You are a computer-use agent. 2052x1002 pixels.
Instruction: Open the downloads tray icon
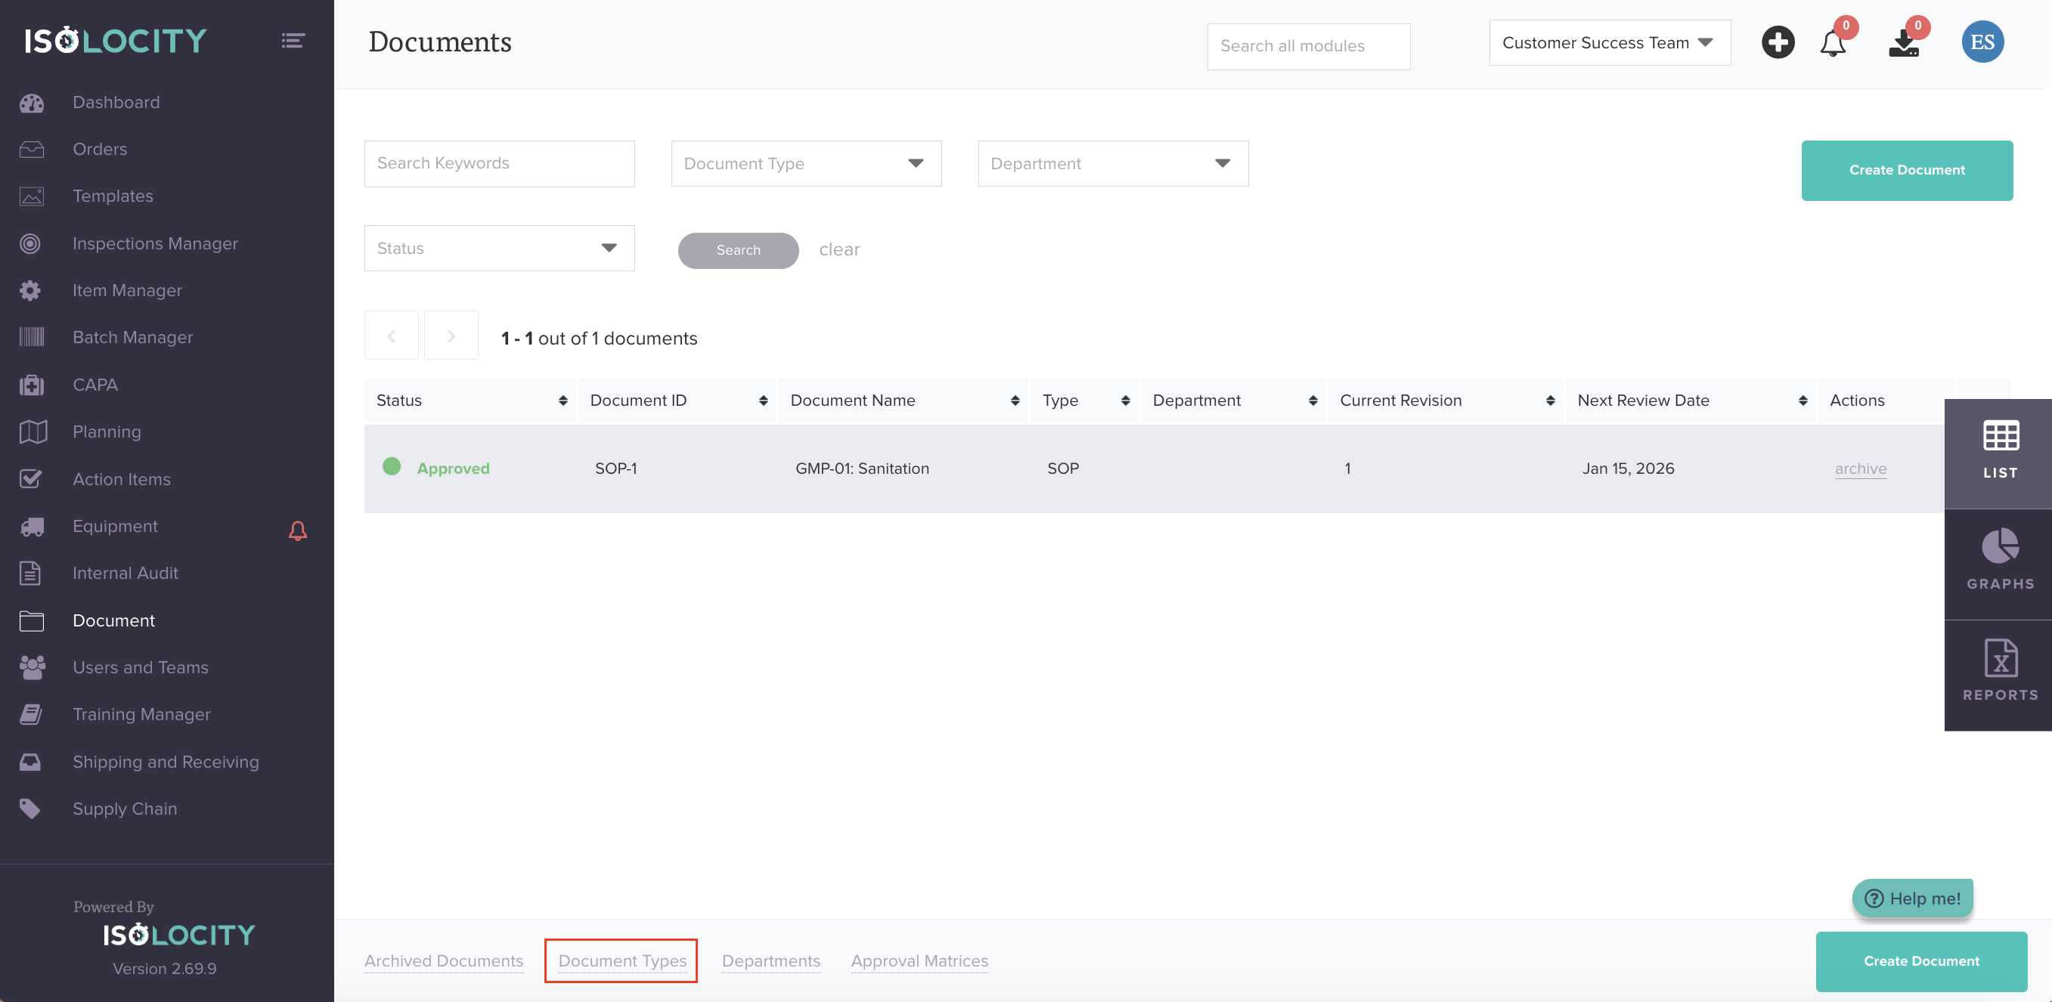tap(1903, 44)
